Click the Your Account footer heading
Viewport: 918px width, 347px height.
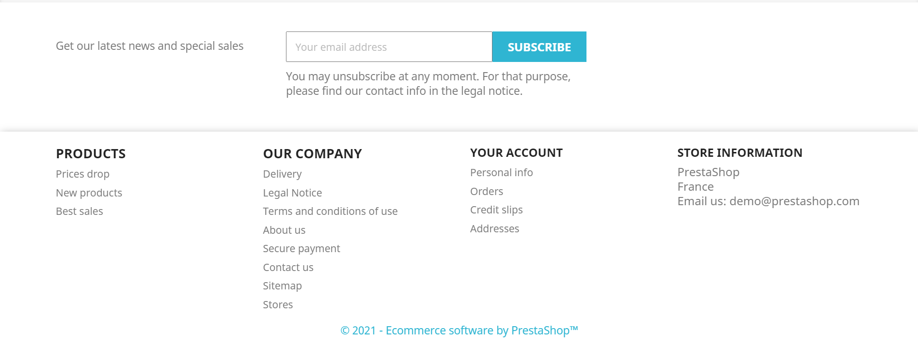click(516, 153)
